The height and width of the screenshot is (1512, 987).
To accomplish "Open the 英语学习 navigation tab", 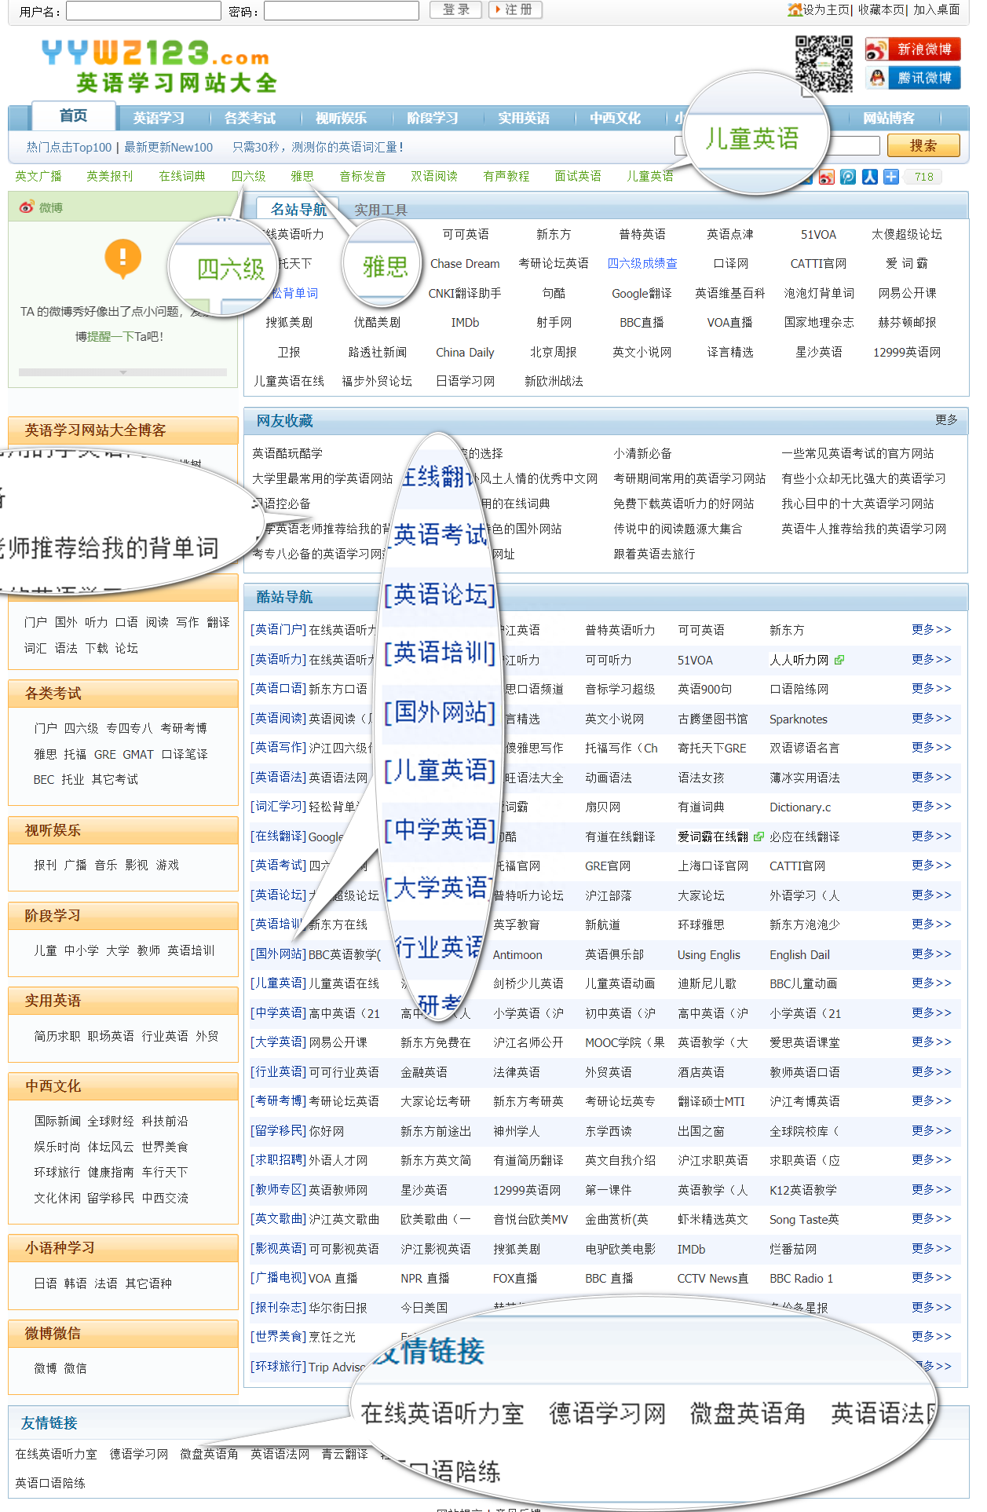I will pos(159,118).
